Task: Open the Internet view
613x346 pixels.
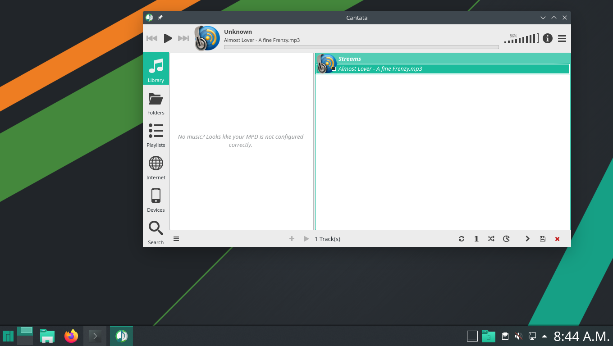Action: tap(156, 167)
